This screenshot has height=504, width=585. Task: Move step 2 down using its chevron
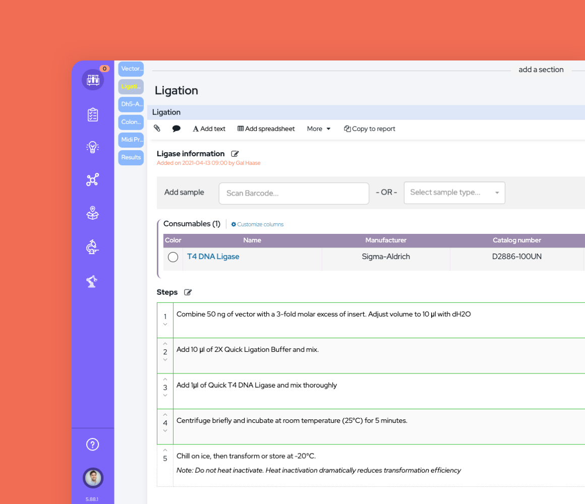165,360
